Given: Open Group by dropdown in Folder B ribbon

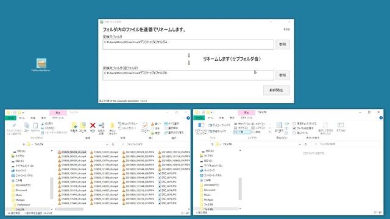Looking at the screenshot, I should 287,123.
